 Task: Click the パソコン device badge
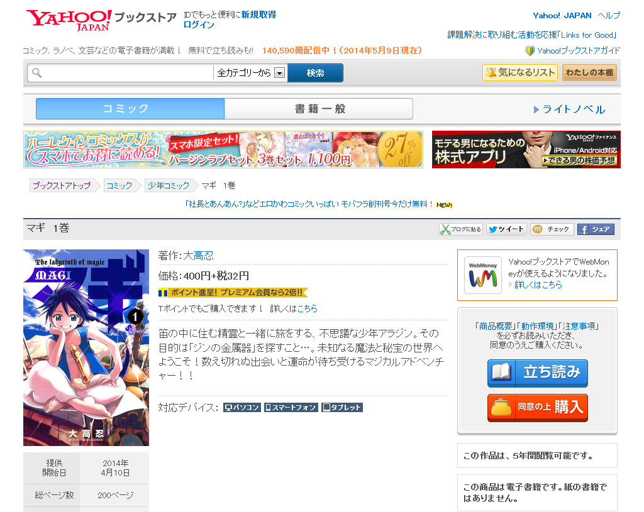pyautogui.click(x=242, y=407)
